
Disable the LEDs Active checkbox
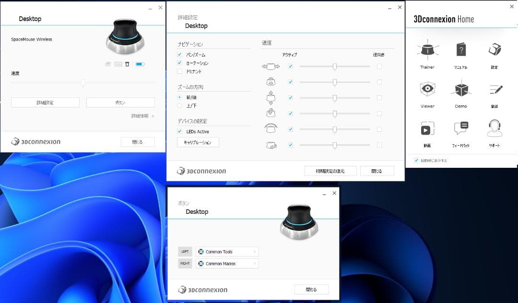179,131
